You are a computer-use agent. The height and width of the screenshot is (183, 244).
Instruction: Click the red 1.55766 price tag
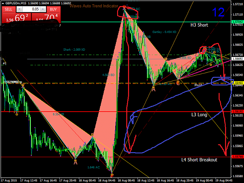click(x=237, y=157)
